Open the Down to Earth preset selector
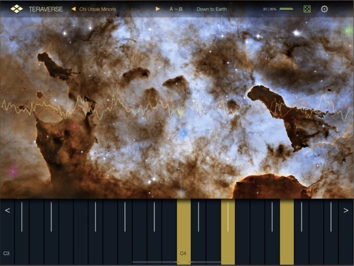The width and height of the screenshot is (354, 266). coord(212,9)
